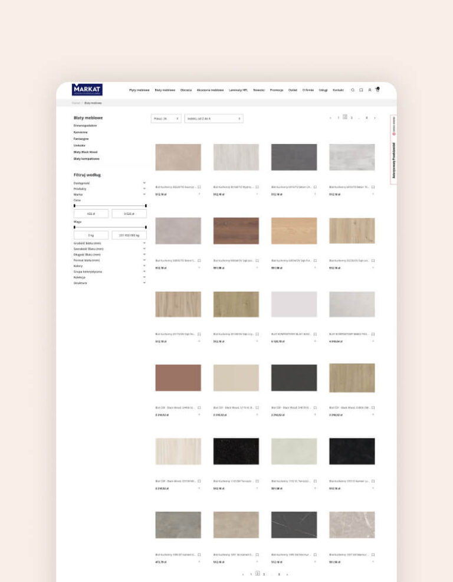This screenshot has height=582, width=453.
Task: Click the Waga minimum 0 kg field
Action: click(x=91, y=235)
